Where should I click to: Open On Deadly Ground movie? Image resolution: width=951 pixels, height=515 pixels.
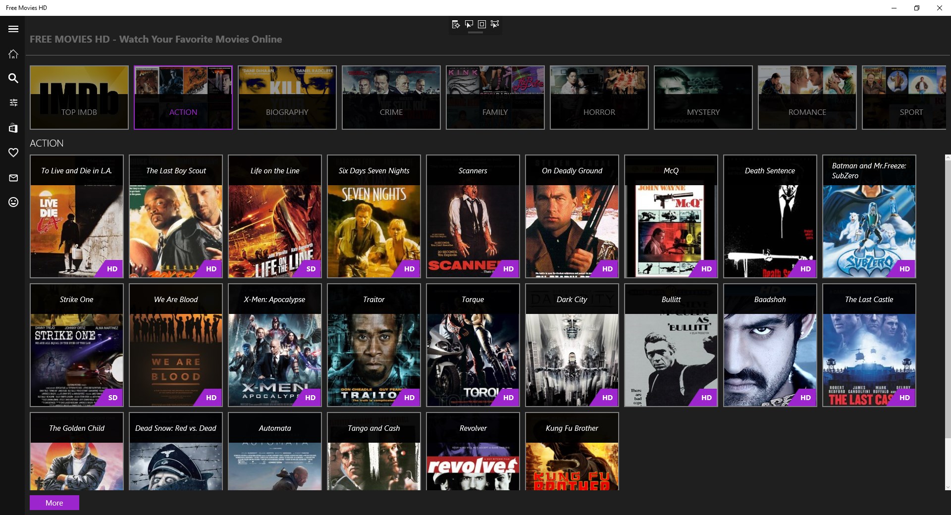572,216
